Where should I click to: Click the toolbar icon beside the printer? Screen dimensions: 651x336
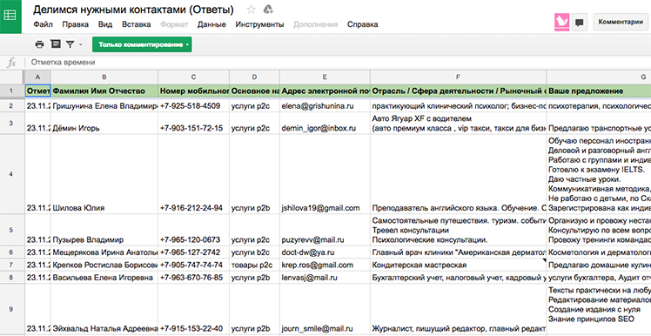tap(55, 44)
